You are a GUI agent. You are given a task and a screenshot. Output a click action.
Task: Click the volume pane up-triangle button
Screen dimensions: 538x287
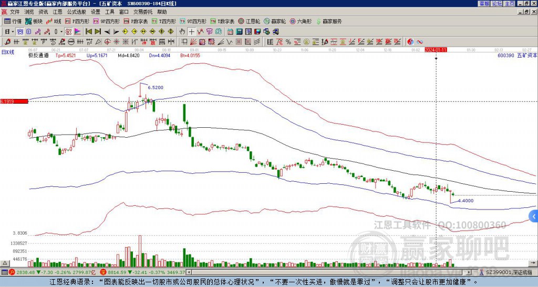pos(4,263)
